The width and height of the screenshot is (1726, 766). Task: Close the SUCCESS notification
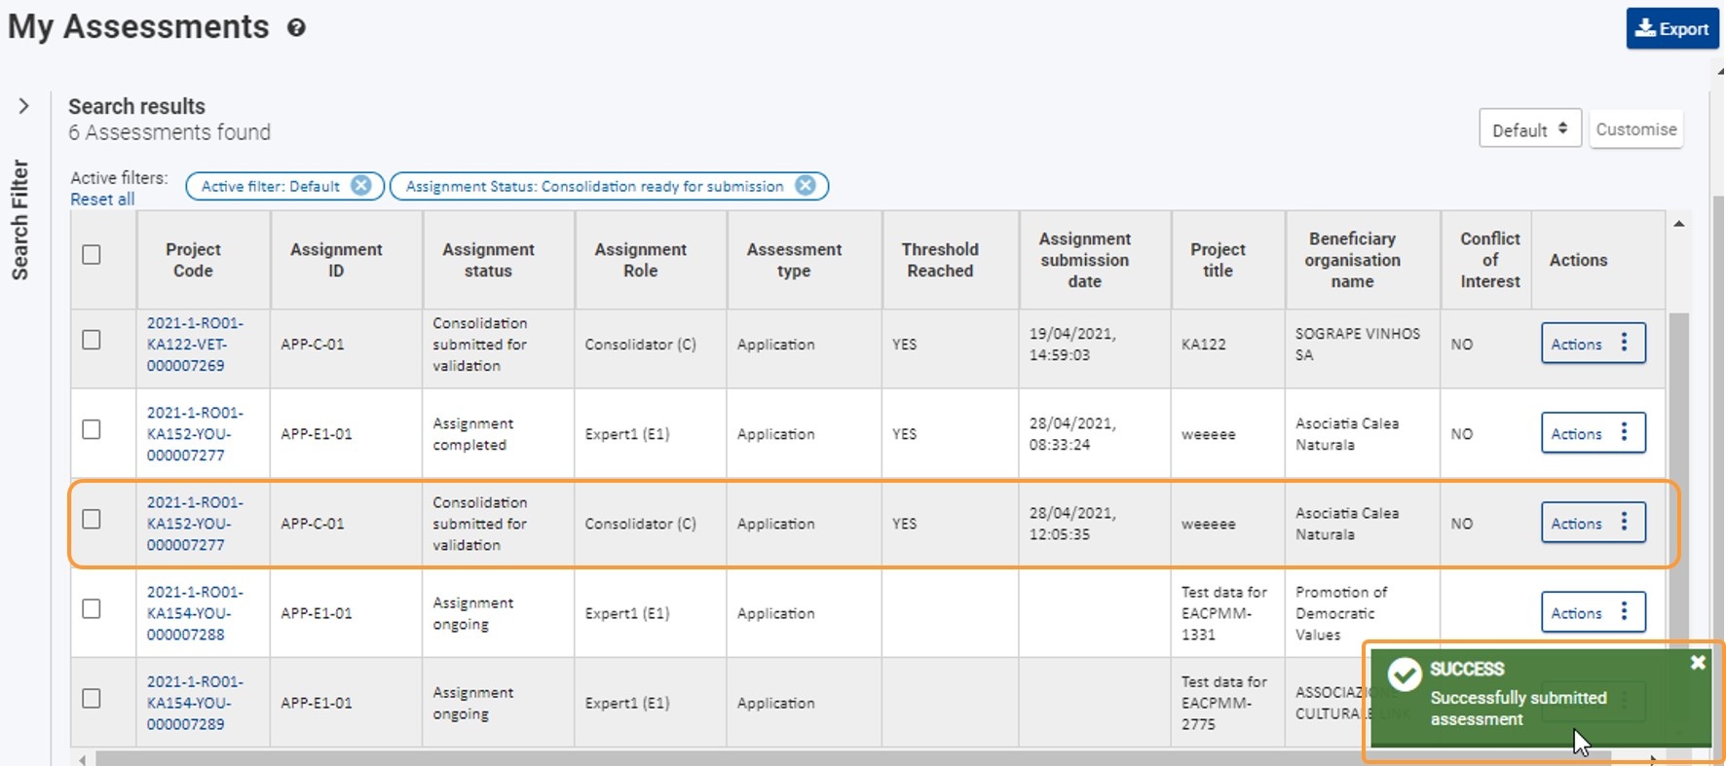point(1698,662)
